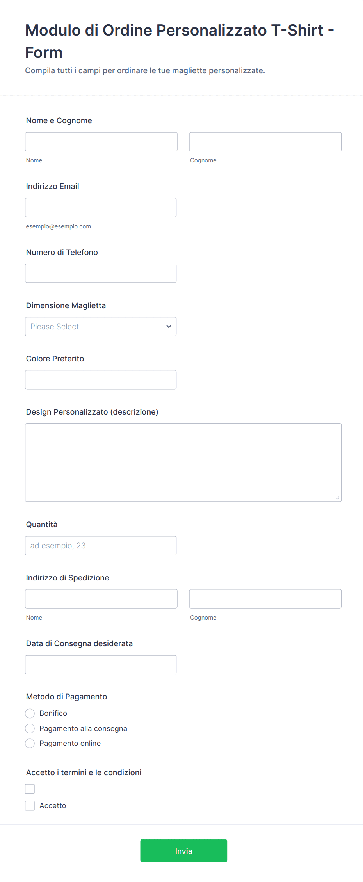This screenshot has width=363, height=882.
Task: Click the dropdown chevron arrow for size
Action: tap(169, 326)
